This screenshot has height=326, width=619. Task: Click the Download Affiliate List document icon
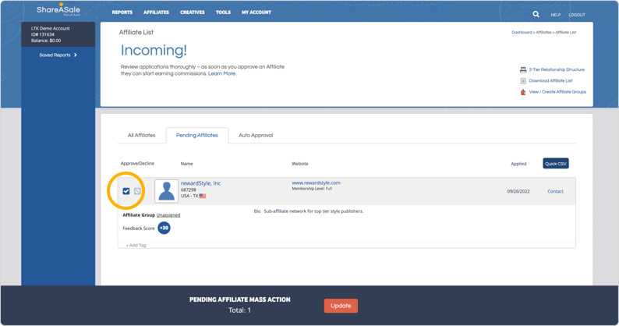pyautogui.click(x=523, y=81)
